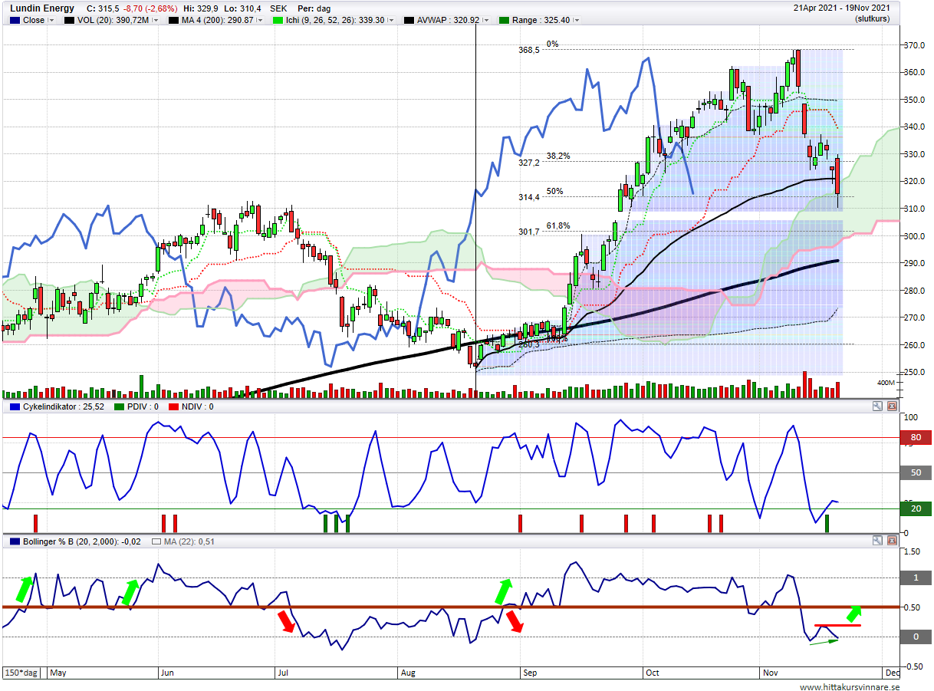934x691 pixels.
Task: Expand the MA 4 (200) dropdown arrow
Action: (x=261, y=21)
